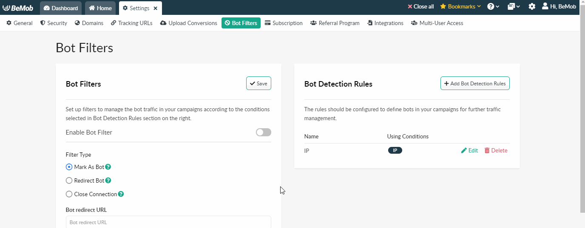Delete the IP bot detection rule
This screenshot has width=585, height=228.
pos(496,150)
